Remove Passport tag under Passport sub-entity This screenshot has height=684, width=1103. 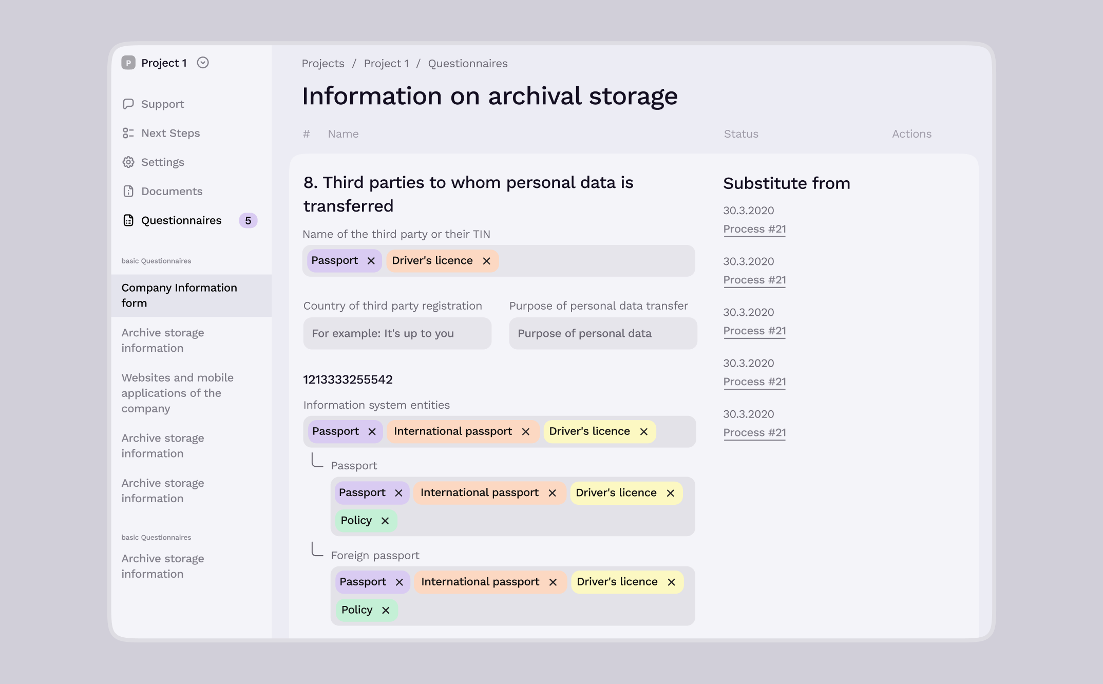click(x=399, y=493)
